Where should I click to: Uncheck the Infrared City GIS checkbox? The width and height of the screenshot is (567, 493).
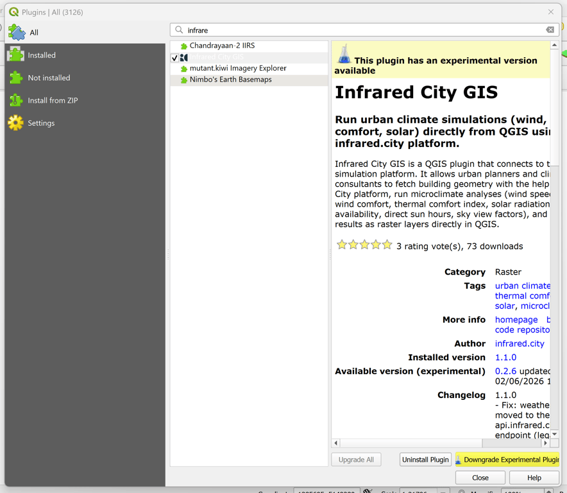pos(174,58)
